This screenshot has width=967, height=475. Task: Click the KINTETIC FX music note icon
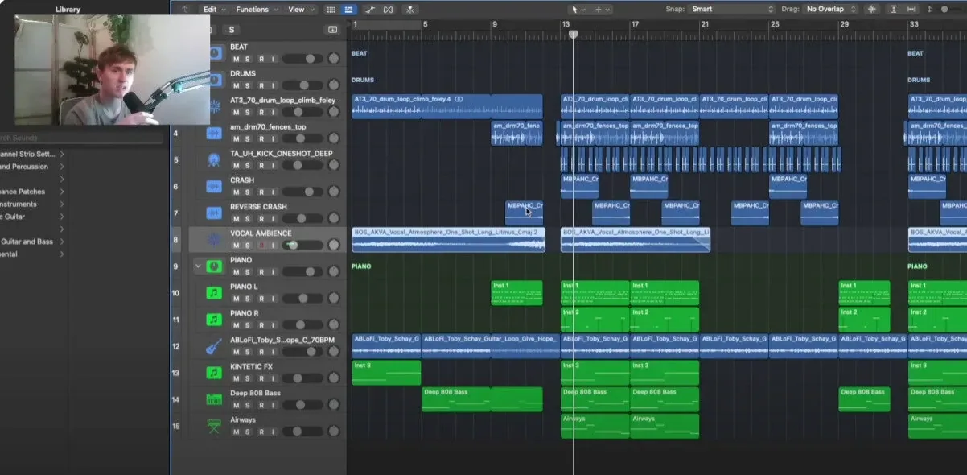click(214, 373)
